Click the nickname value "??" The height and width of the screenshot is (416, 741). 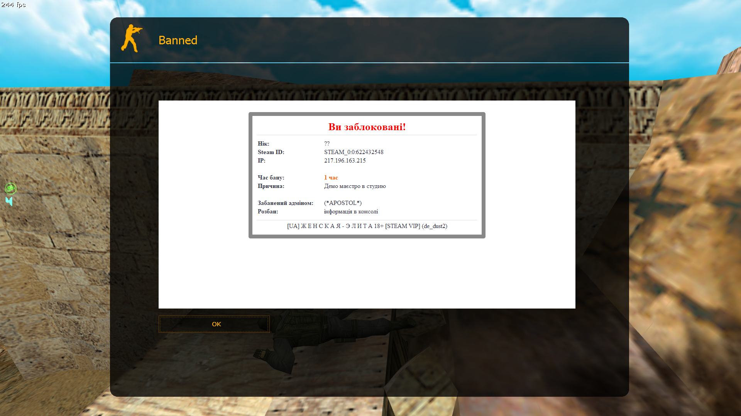327,144
